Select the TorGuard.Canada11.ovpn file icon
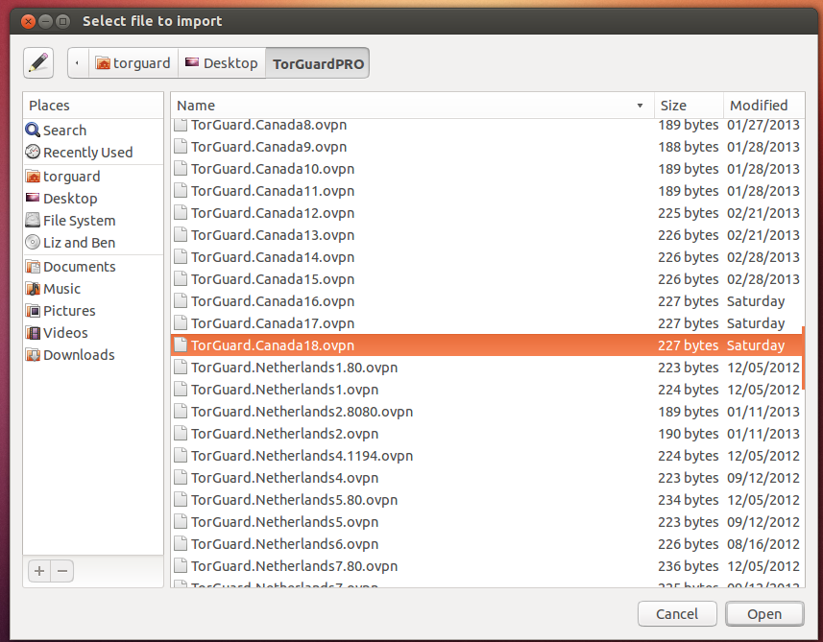 pyautogui.click(x=181, y=190)
